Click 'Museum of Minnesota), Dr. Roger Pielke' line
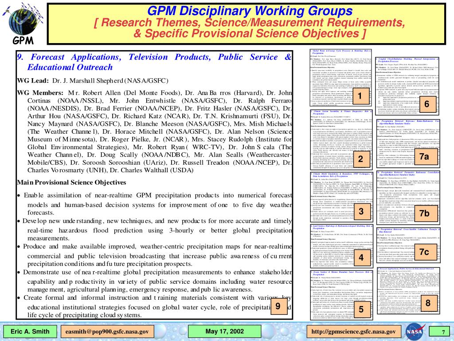This screenshot has width=454, height=341. click(160, 139)
